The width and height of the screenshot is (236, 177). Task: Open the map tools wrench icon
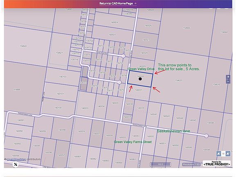pos(16,164)
